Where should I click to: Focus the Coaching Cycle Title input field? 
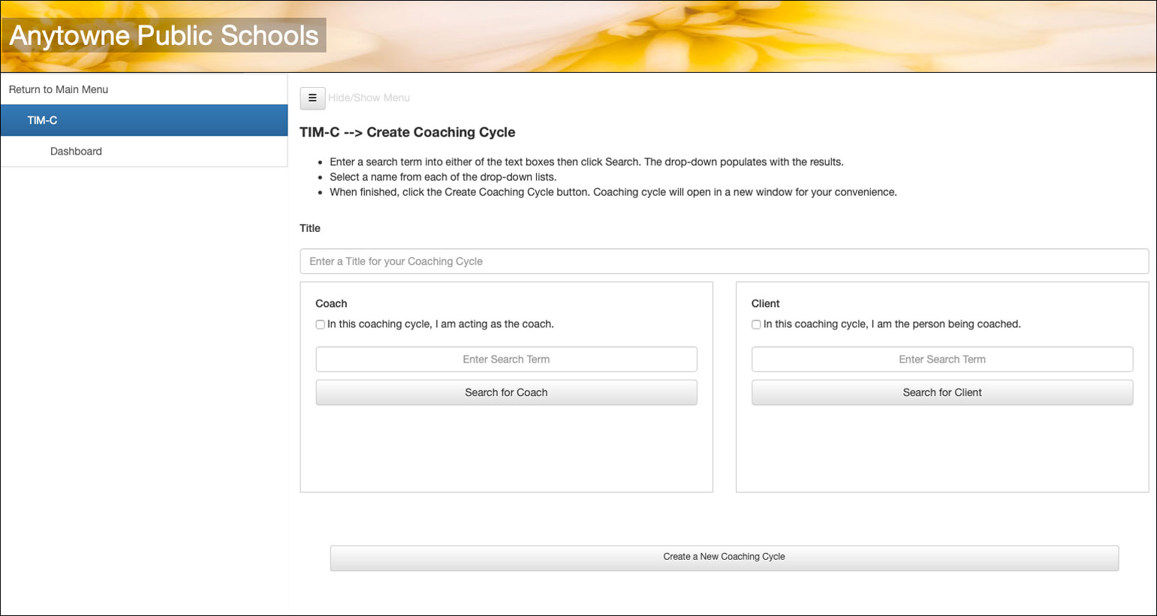725,261
